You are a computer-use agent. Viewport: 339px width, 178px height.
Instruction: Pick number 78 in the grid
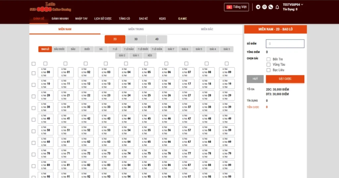coord(207,154)
